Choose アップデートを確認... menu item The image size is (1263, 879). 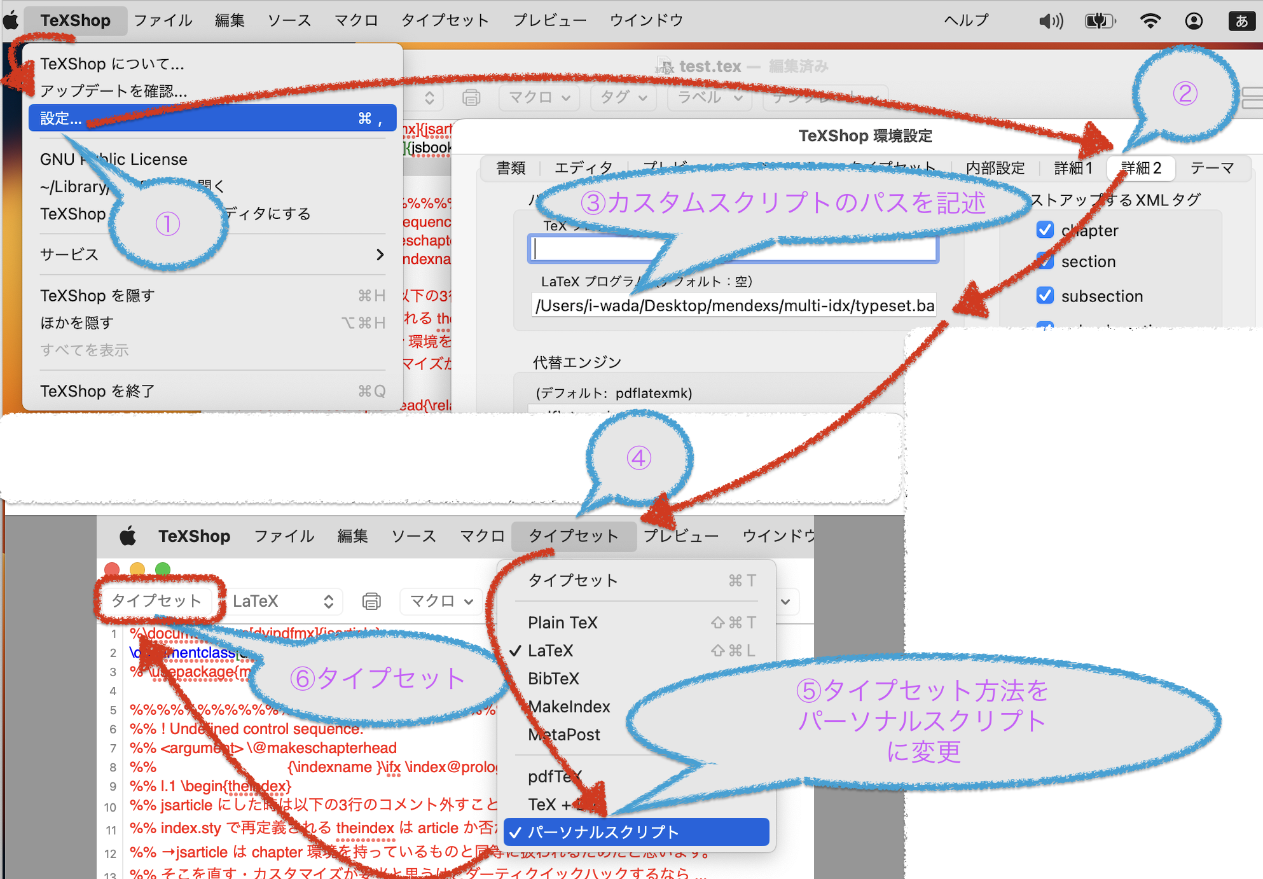[212, 91]
